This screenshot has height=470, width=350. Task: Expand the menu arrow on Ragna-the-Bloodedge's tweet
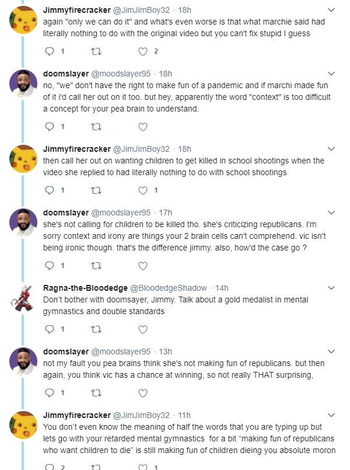pyautogui.click(x=331, y=288)
